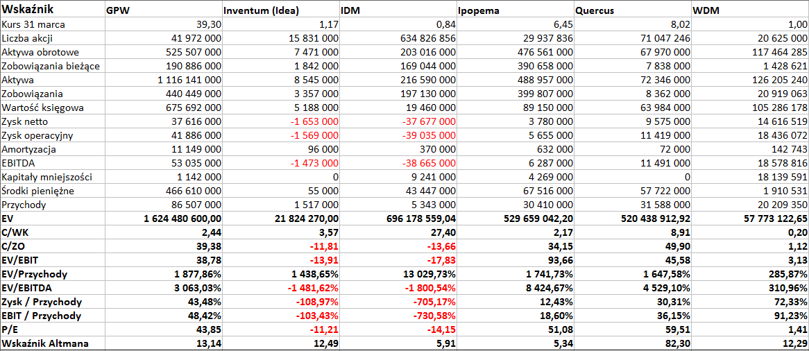Select the percentage 8 424,67%
Image resolution: width=809 pixels, height=351 pixels.
[x=550, y=289]
